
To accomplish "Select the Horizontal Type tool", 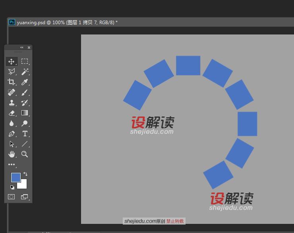I will point(25,134).
